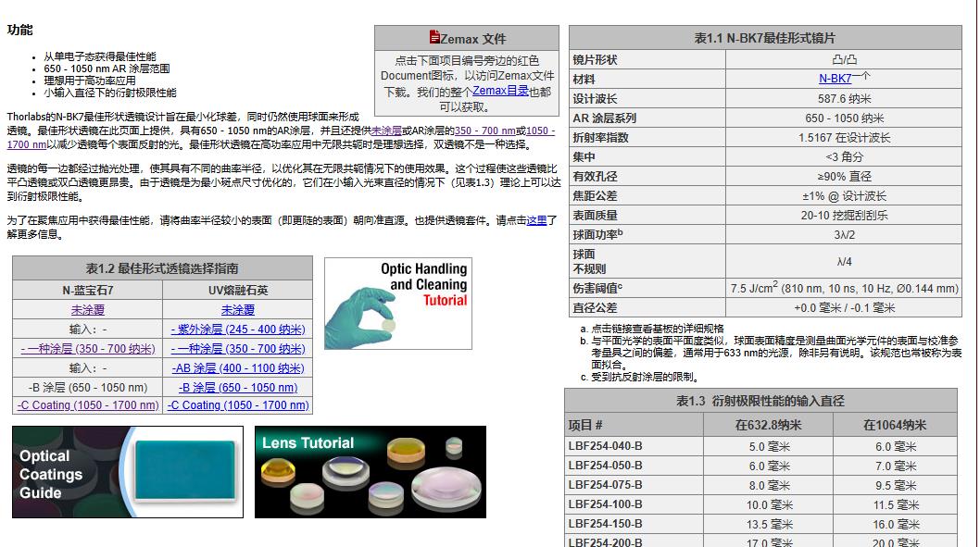
Task: Click the 在1064纳米 column header
Action: tap(895, 425)
